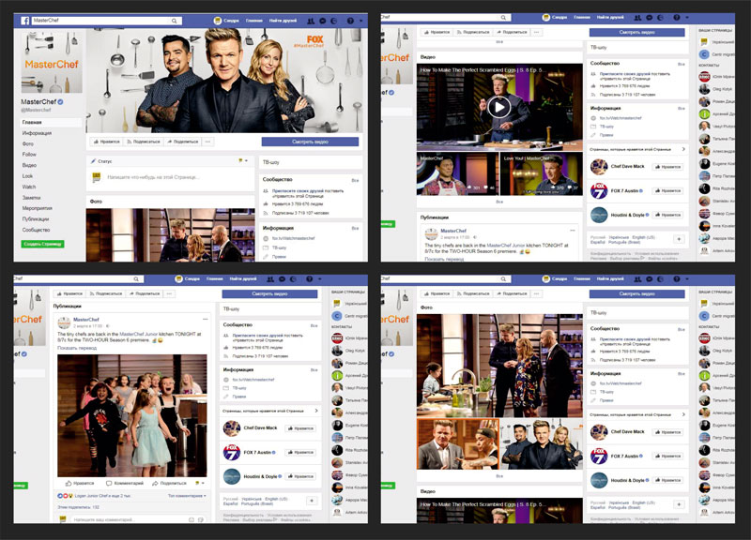Click language plus button in video-section screenshot

tap(679, 239)
